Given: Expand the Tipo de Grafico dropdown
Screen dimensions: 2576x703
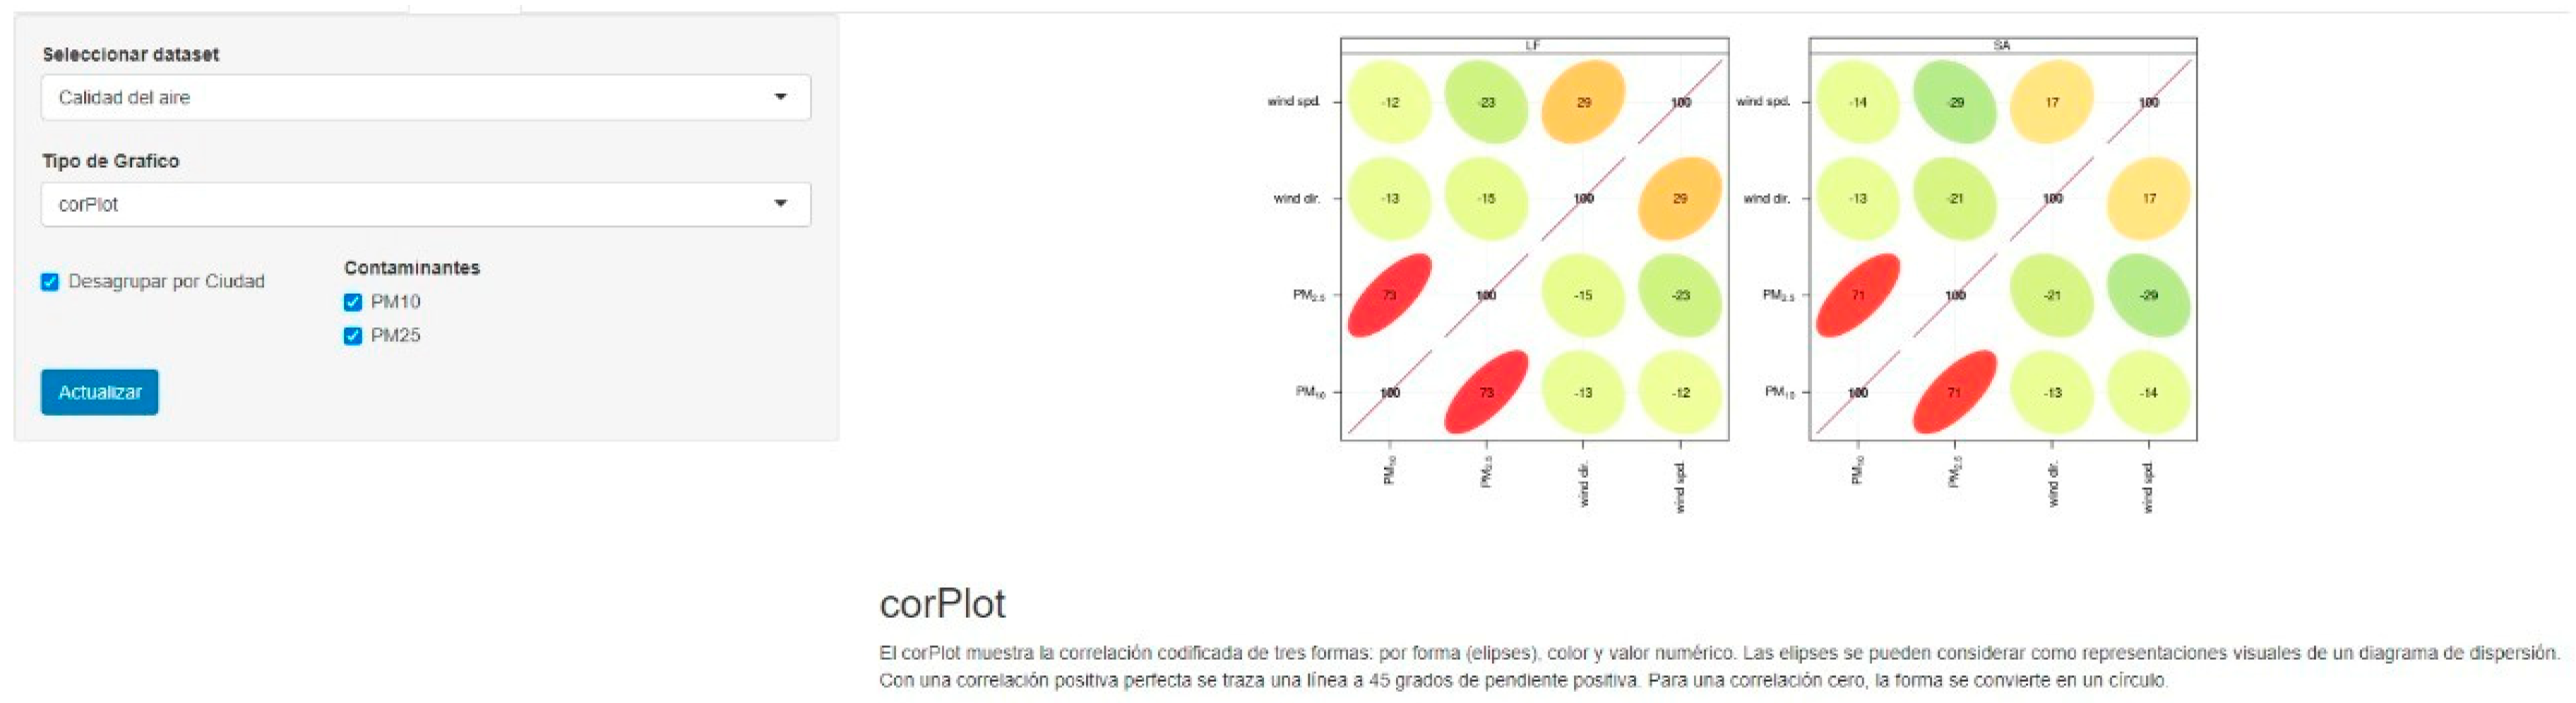Looking at the screenshot, I should [425, 204].
